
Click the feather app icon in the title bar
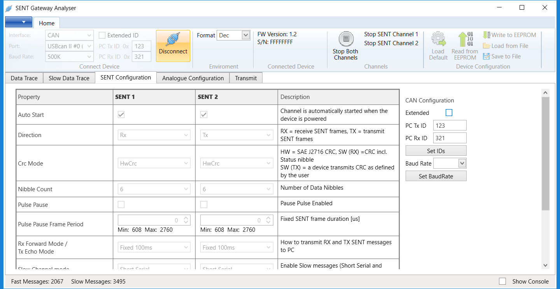point(9,7)
